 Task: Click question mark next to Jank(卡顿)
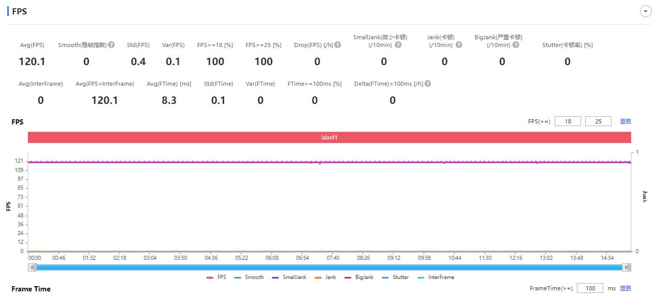tap(459, 45)
